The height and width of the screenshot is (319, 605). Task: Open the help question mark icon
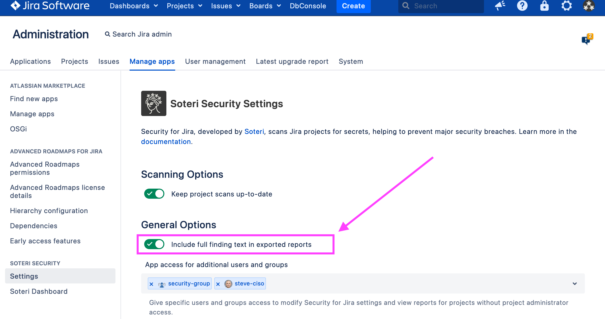pyautogui.click(x=522, y=6)
